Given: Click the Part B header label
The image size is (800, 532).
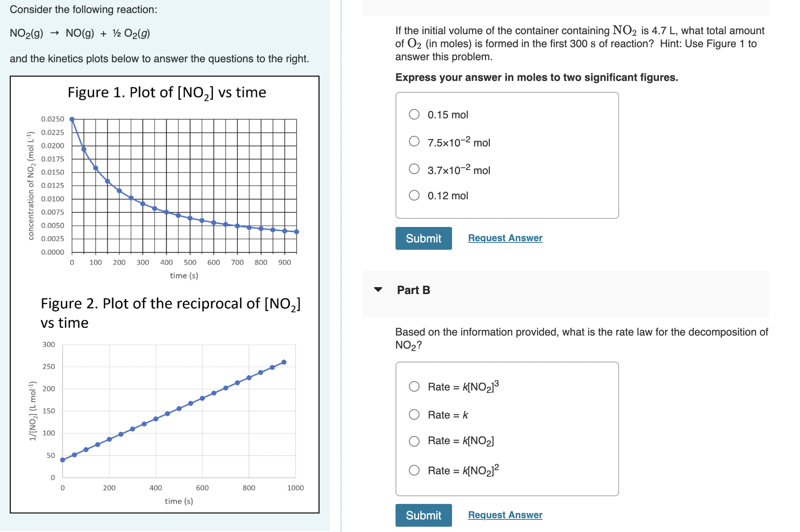Looking at the screenshot, I should (413, 290).
